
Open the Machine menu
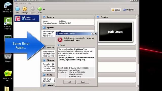coord(23,3)
